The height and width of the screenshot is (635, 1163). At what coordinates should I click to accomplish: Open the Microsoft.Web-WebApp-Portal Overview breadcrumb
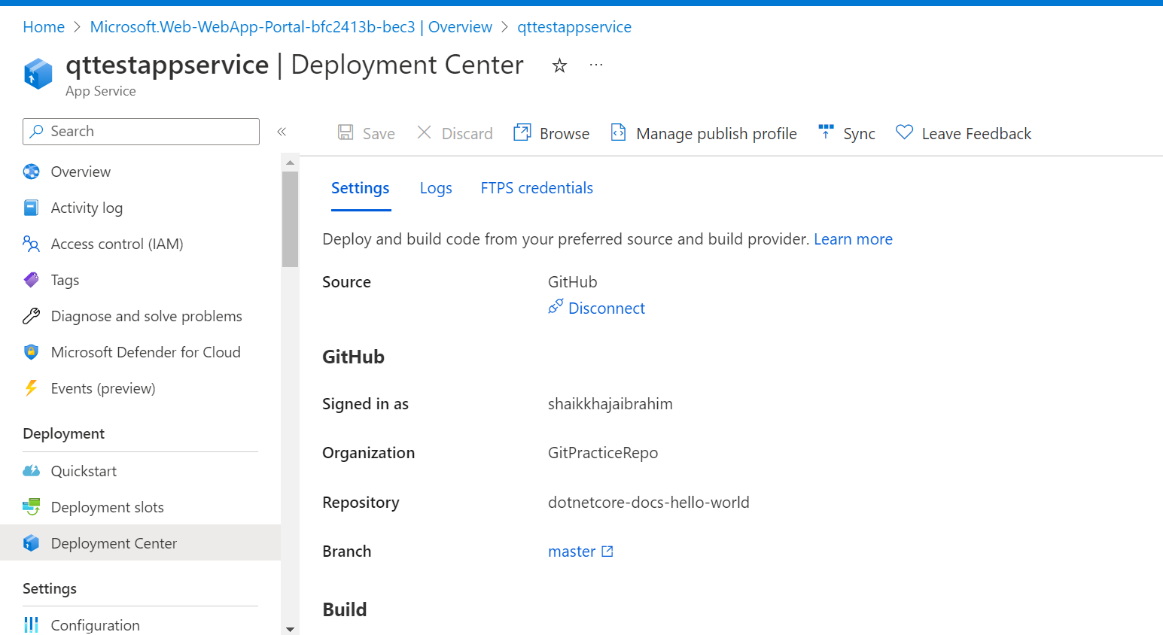point(291,27)
